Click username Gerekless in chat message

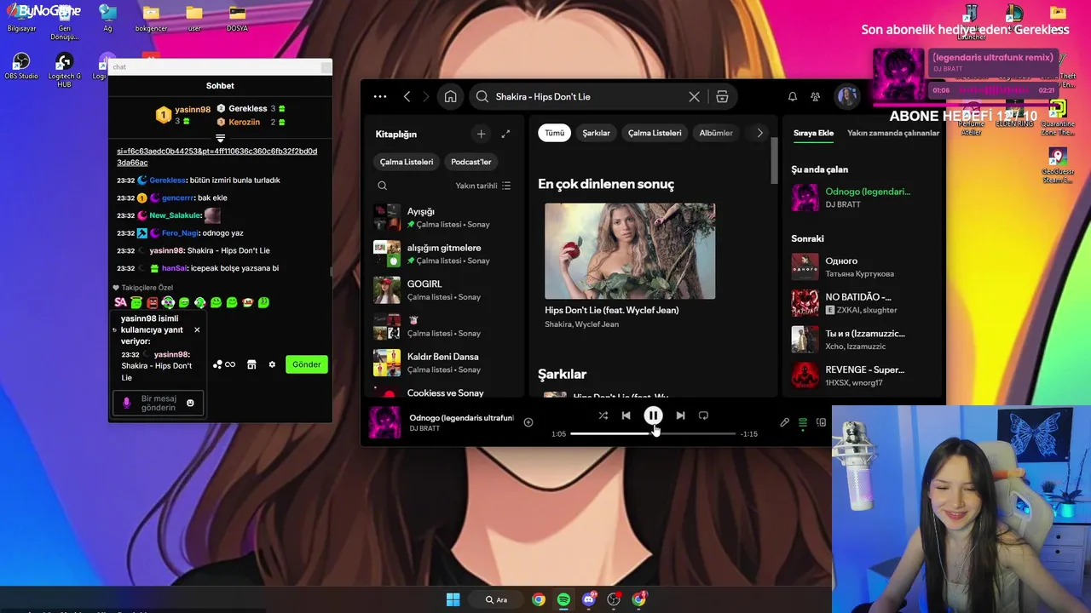pyautogui.click(x=167, y=180)
